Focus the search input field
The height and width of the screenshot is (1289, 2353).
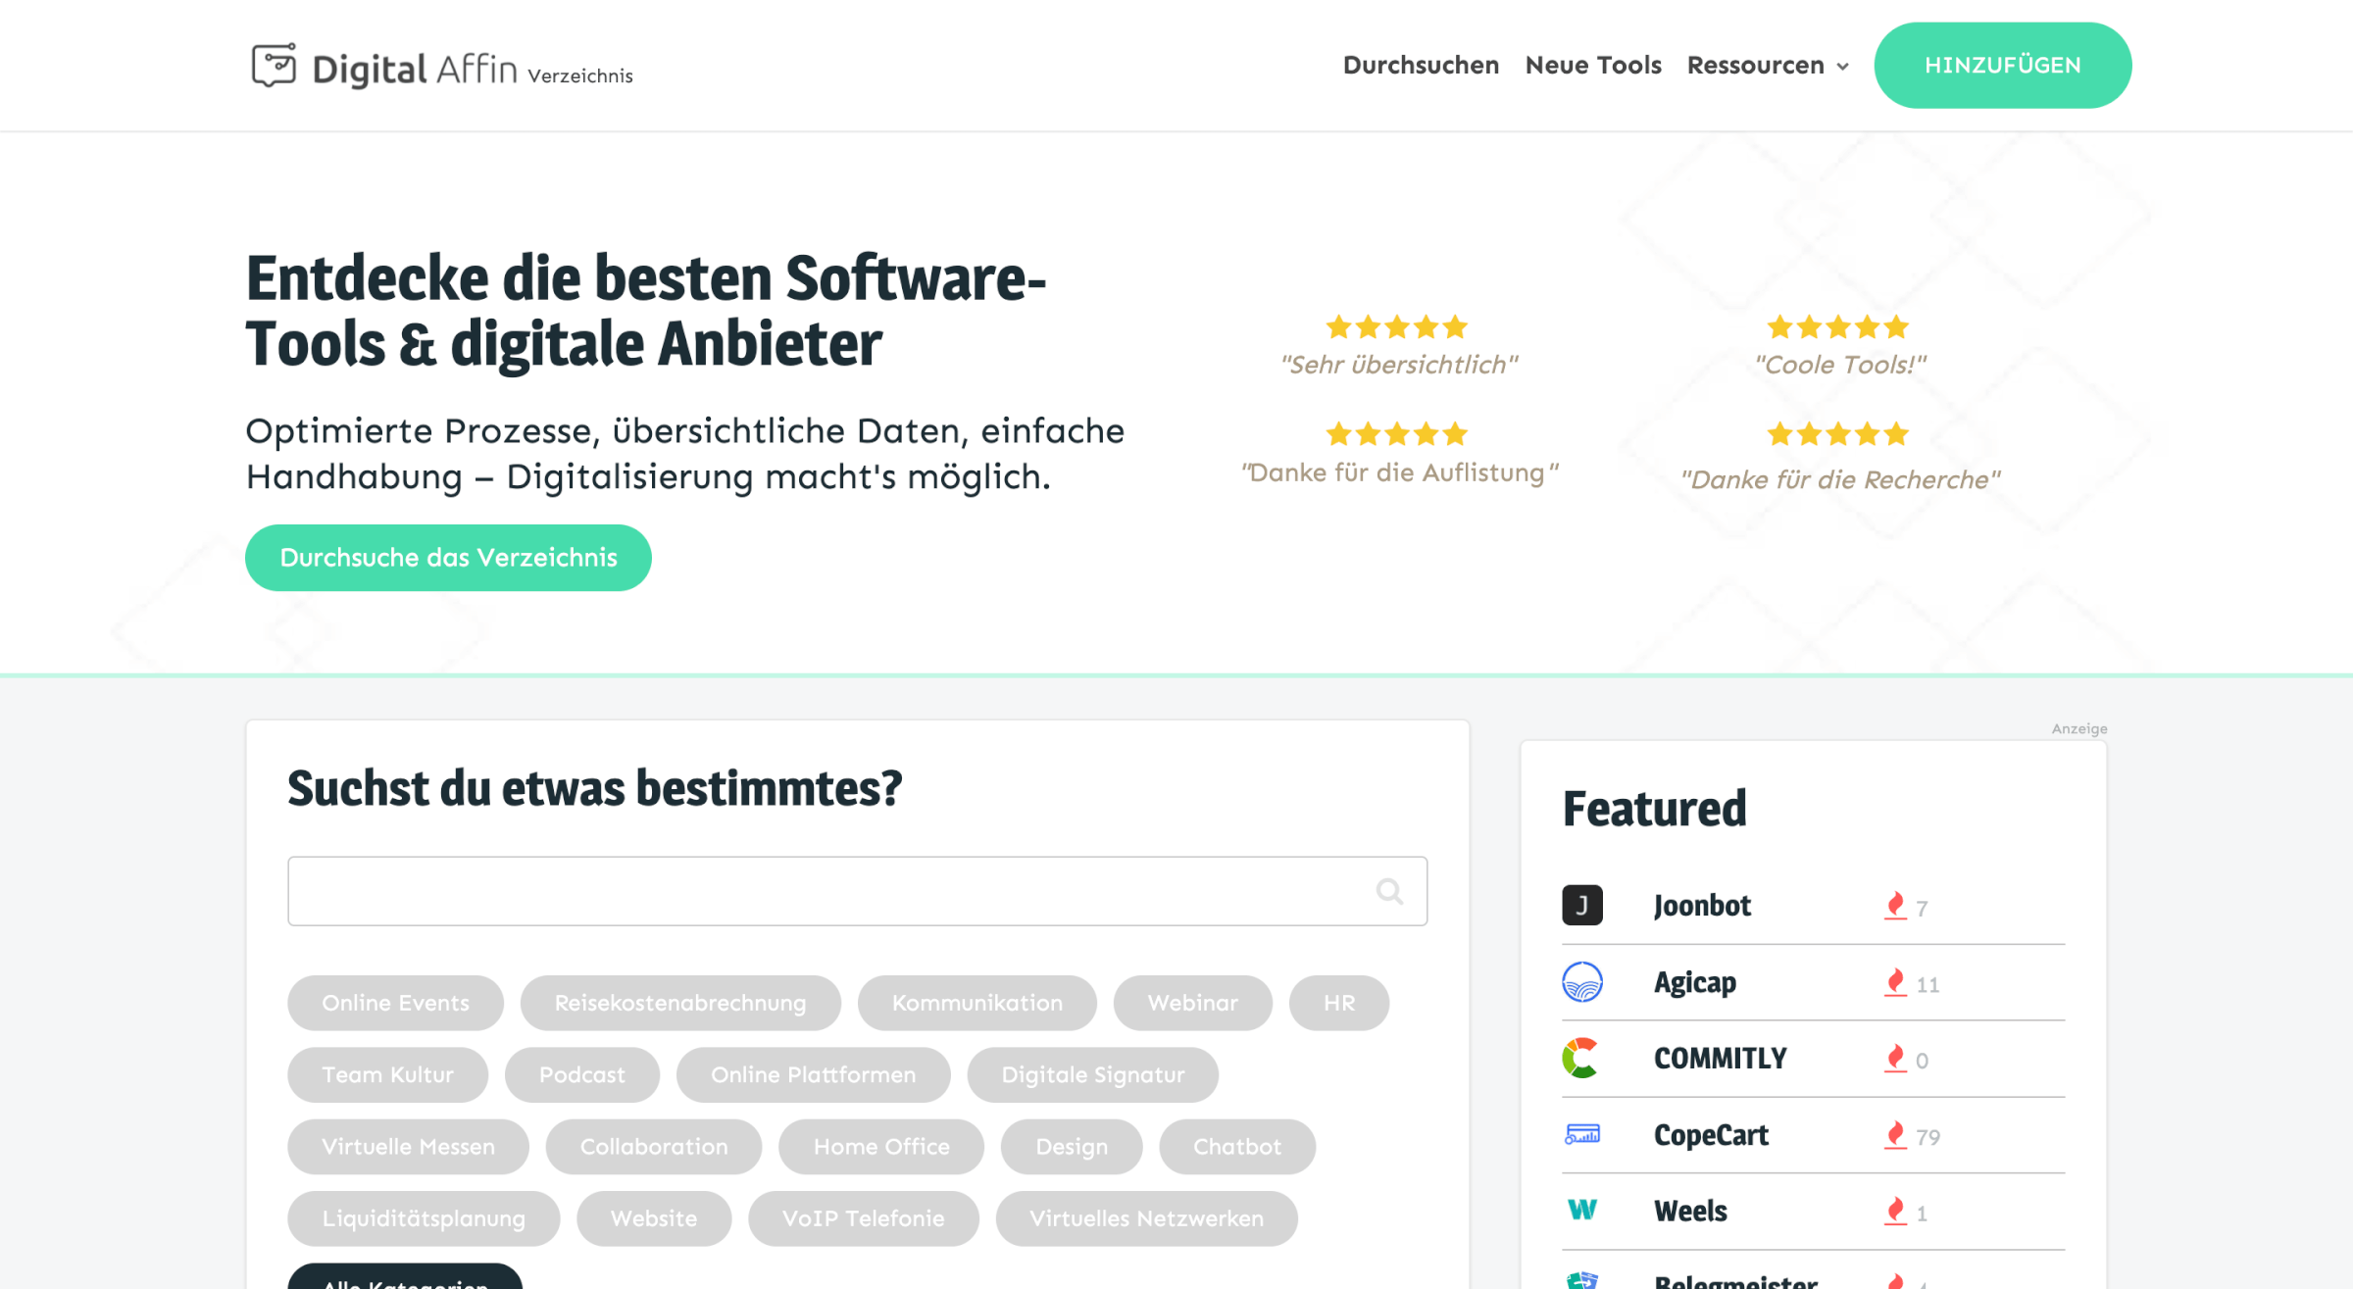coord(857,891)
